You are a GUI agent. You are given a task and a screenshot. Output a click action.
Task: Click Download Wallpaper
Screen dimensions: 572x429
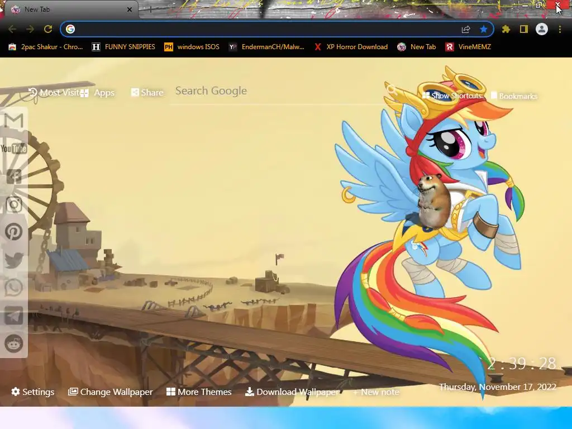pyautogui.click(x=293, y=392)
